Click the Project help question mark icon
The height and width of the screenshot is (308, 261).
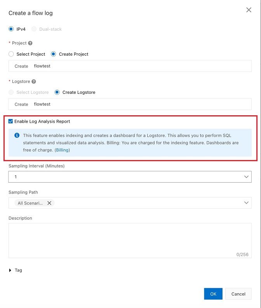pyautogui.click(x=30, y=43)
